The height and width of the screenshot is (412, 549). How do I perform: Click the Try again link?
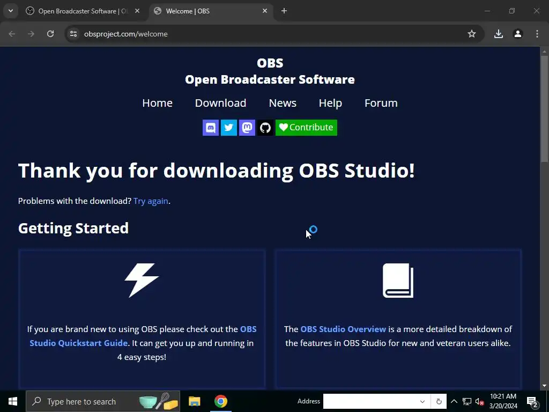[151, 201]
